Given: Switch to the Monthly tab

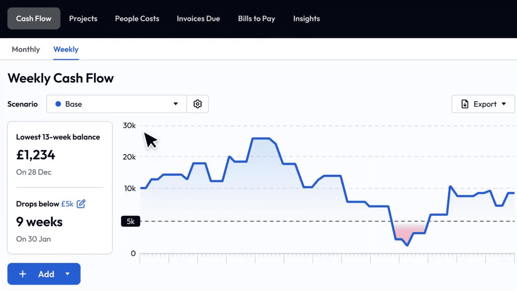Looking at the screenshot, I should point(26,49).
